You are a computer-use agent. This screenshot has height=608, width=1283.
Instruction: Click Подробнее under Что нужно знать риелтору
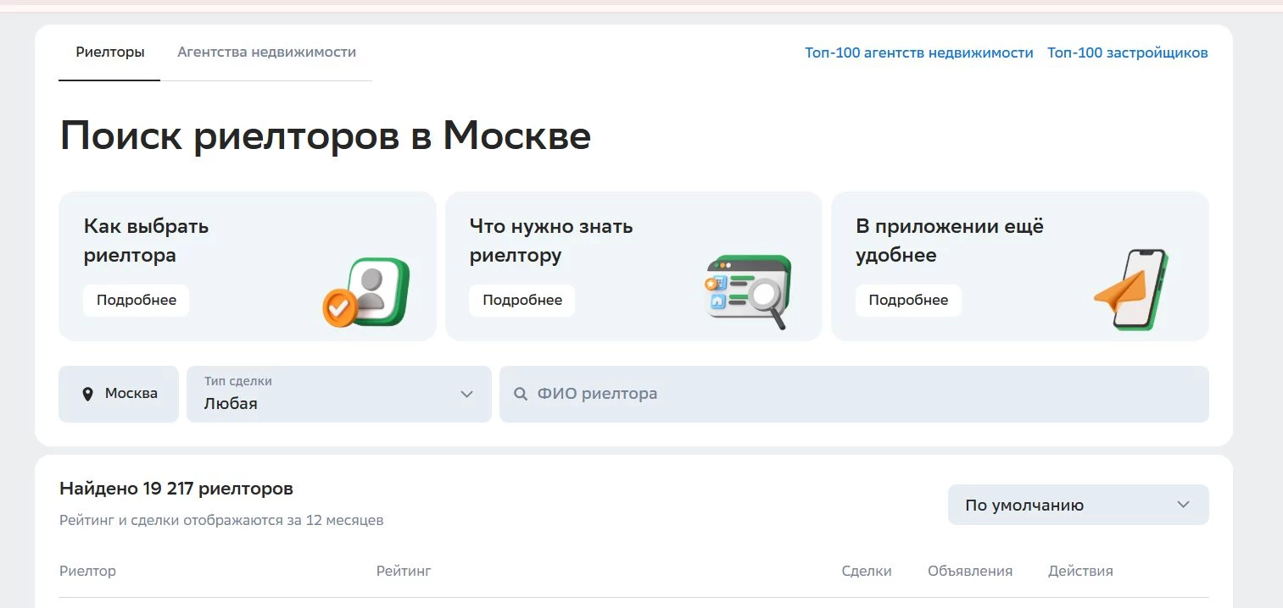pyautogui.click(x=522, y=300)
